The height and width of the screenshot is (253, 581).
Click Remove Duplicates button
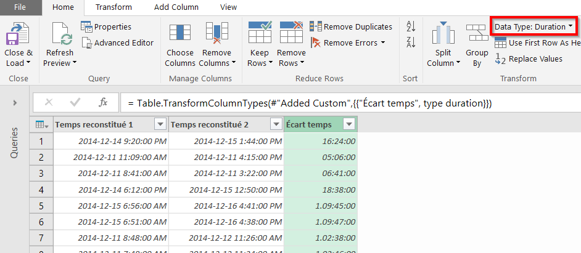click(351, 27)
